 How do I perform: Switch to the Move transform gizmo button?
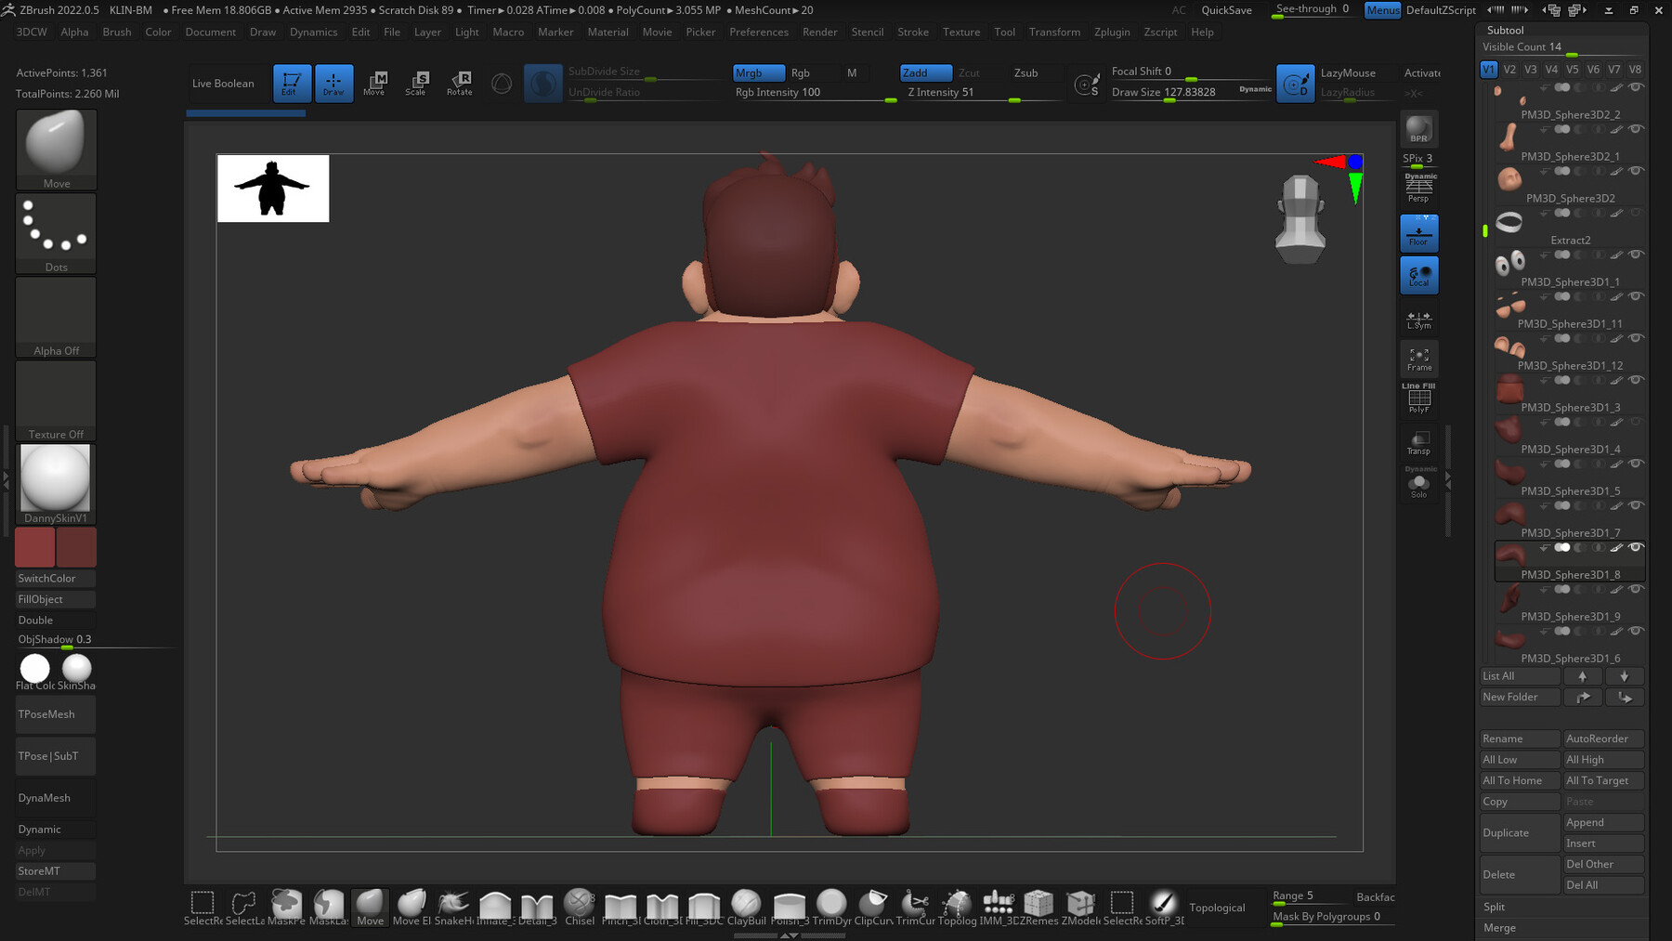pos(374,83)
